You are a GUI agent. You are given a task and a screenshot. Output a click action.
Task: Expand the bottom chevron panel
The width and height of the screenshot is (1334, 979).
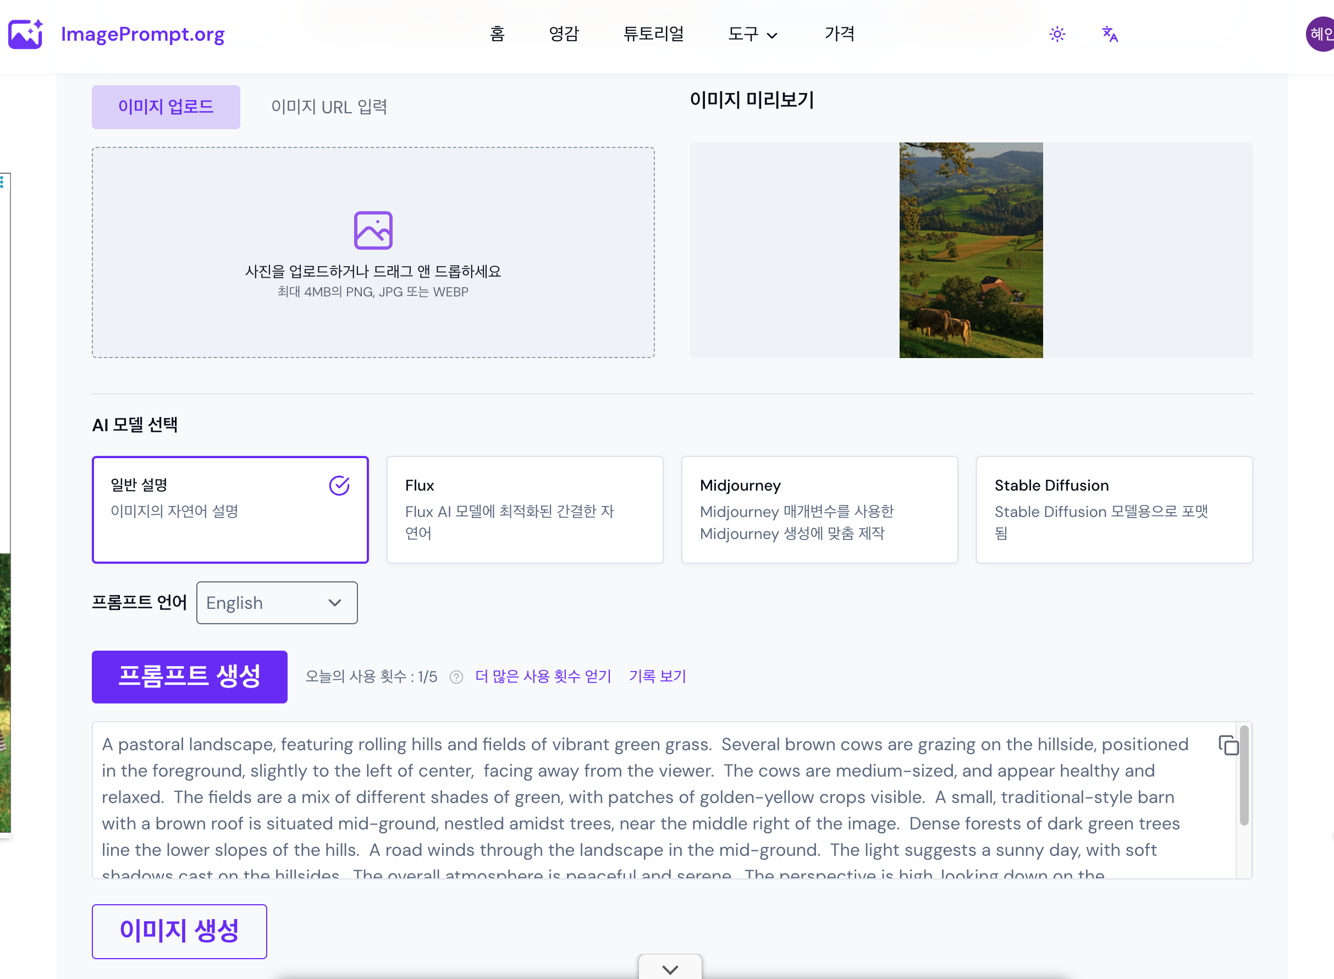670,969
